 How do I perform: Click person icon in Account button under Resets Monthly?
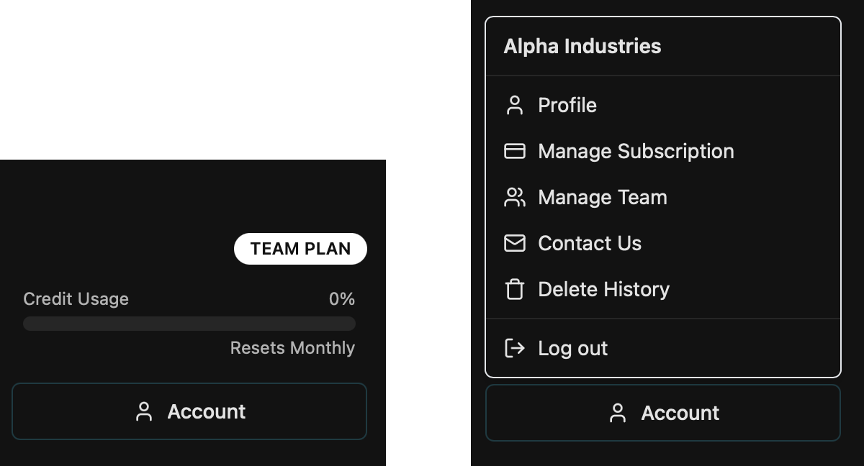click(x=144, y=411)
